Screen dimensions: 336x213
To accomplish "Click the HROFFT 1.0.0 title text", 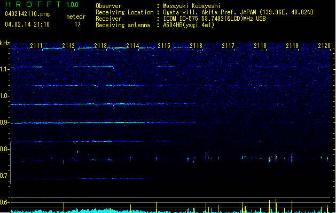I will (x=42, y=4).
